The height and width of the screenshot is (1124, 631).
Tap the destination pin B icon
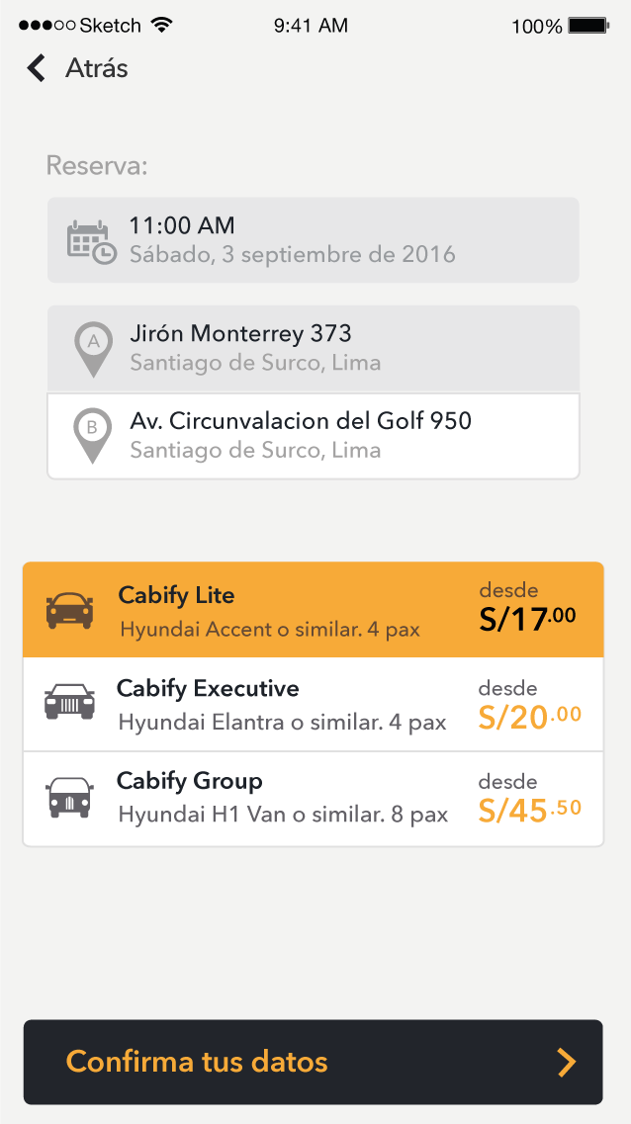pyautogui.click(x=93, y=435)
